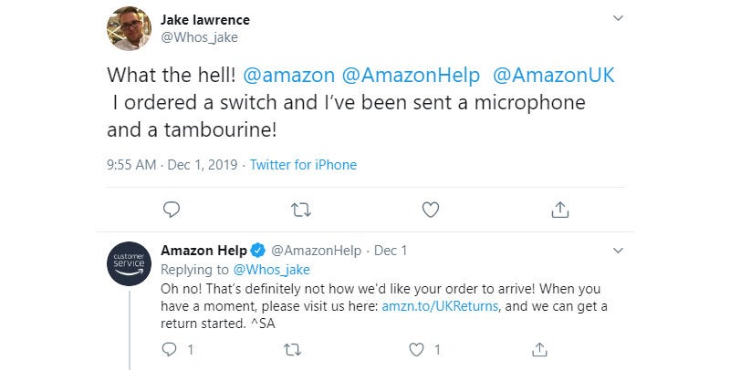Share Jake Lawrence's tweet
730x370 pixels.
560,210
